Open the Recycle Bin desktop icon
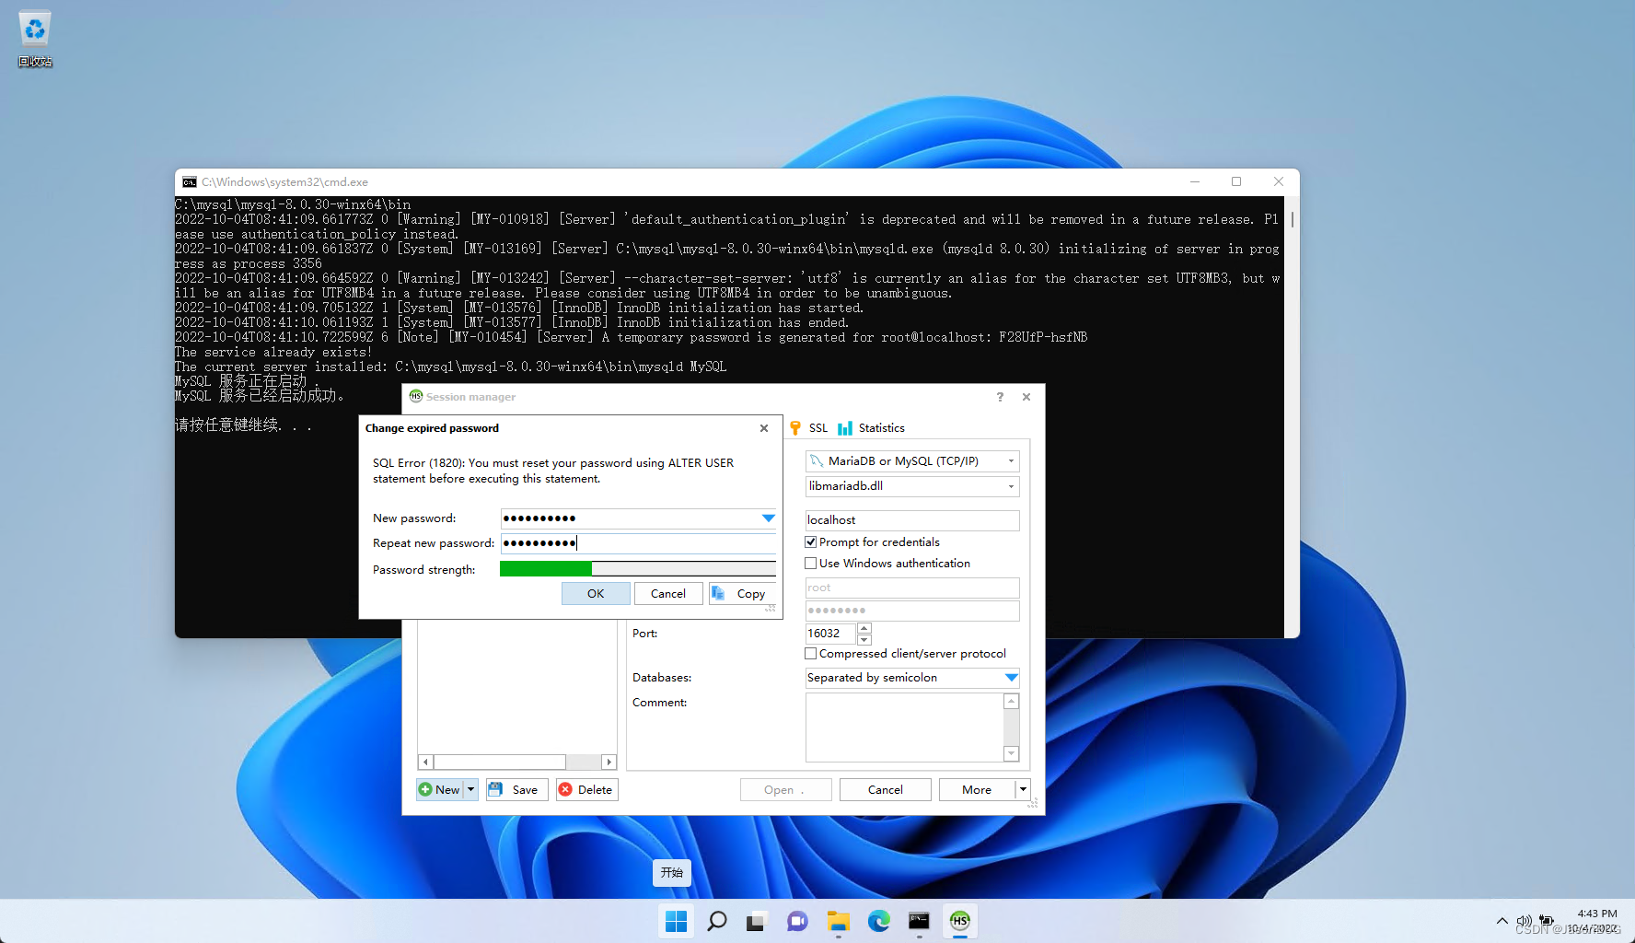 35,39
